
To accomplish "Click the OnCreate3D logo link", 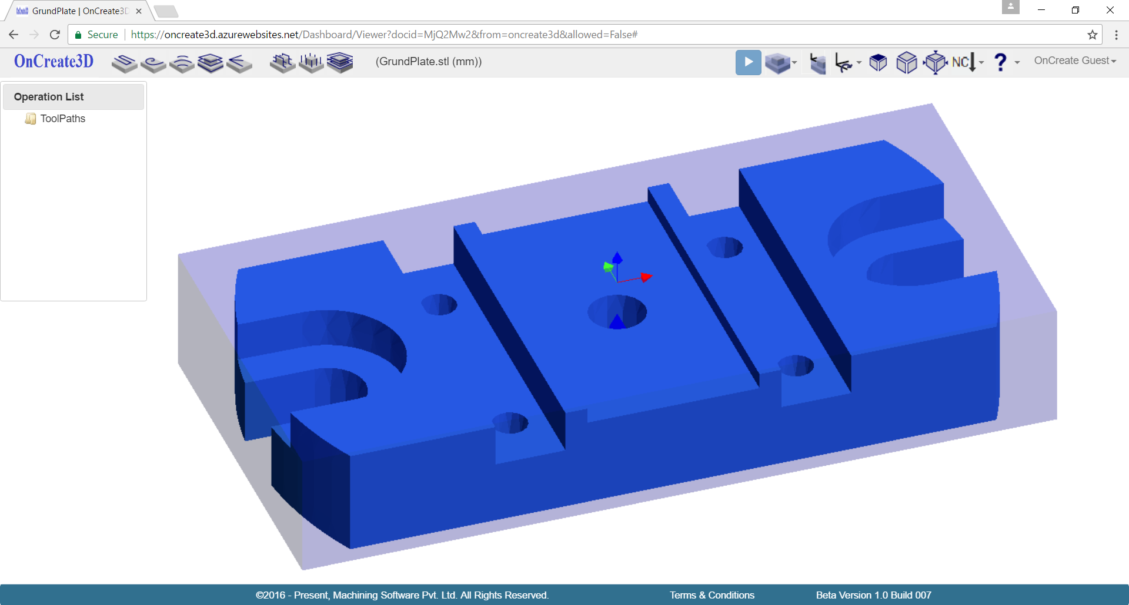I will pos(54,61).
